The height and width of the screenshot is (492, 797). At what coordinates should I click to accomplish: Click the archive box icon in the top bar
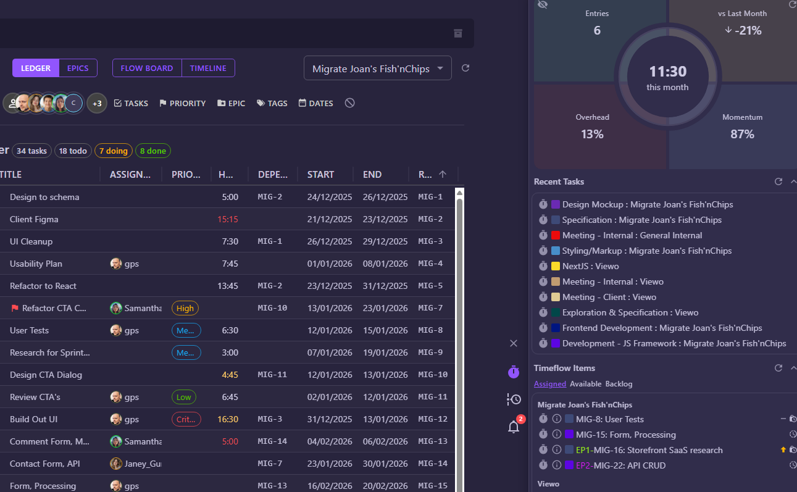coord(458,33)
